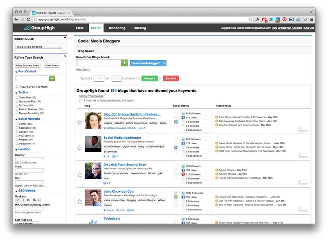Click the red -Exclude button
This screenshot has width=328, height=241.
(x=171, y=78)
